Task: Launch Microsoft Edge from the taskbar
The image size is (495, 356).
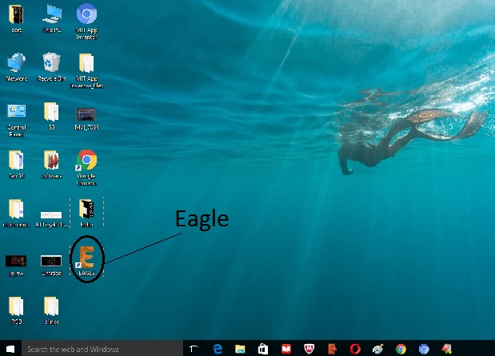Action: (x=218, y=349)
